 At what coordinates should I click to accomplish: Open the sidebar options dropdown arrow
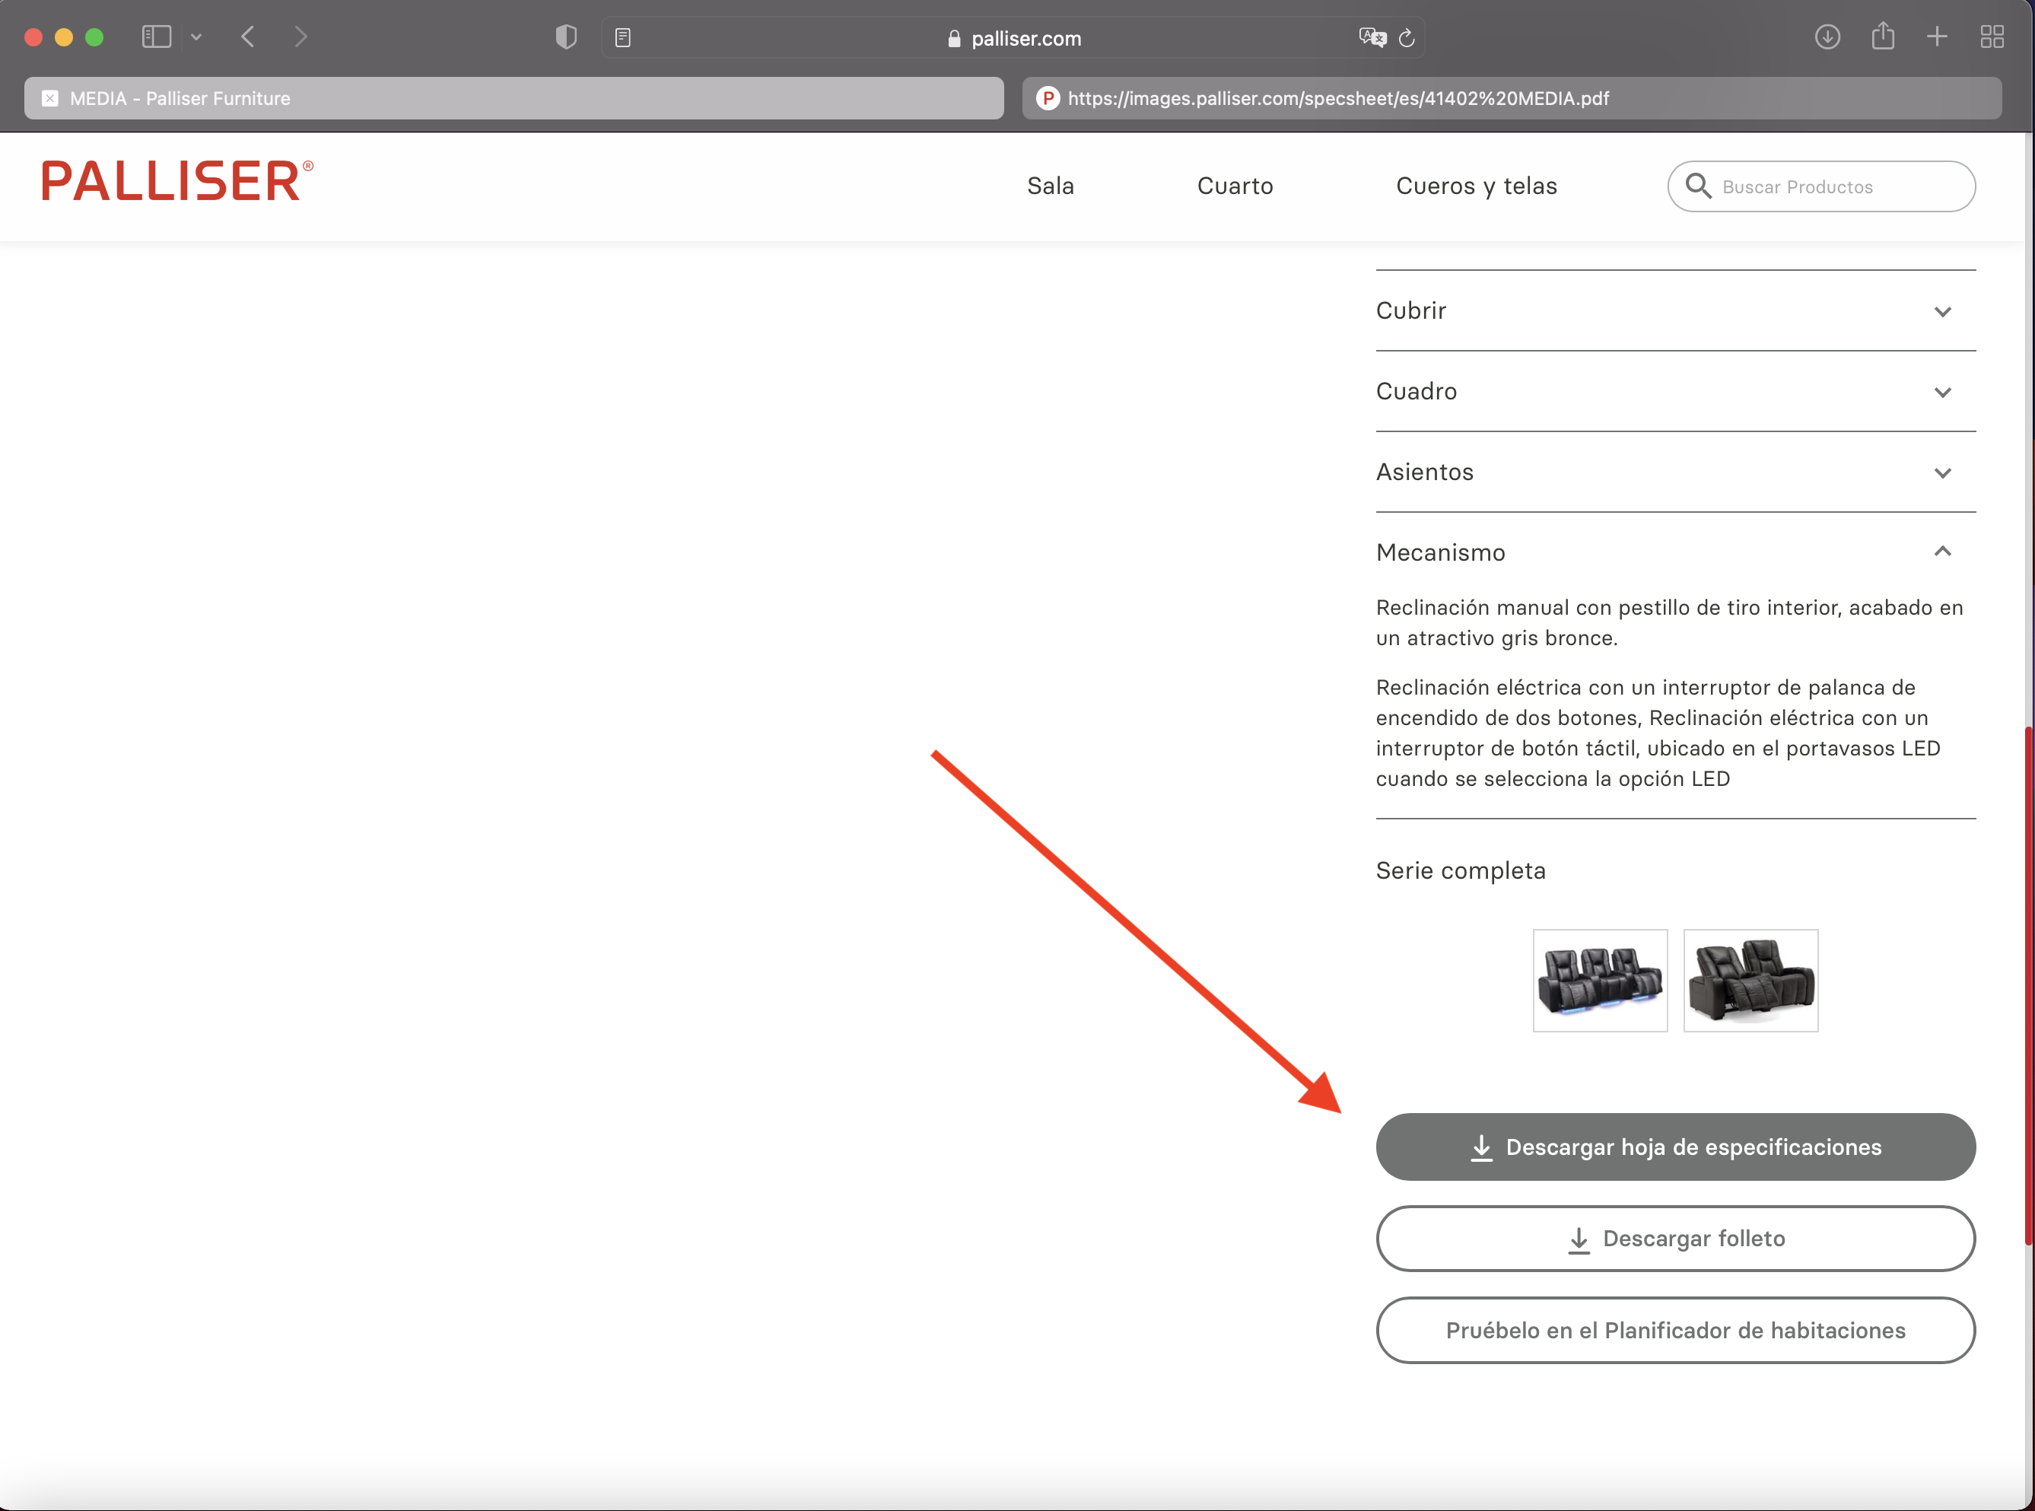point(196,37)
